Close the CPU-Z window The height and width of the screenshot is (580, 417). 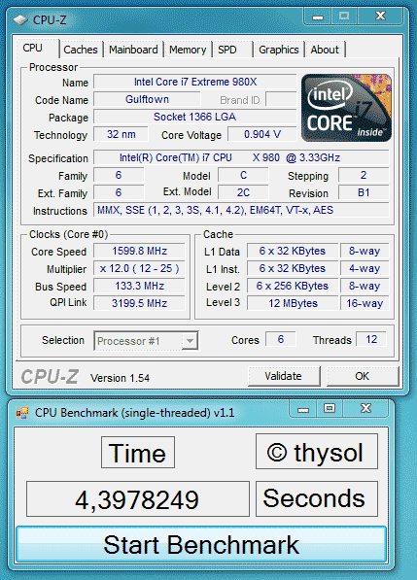tap(380, 17)
